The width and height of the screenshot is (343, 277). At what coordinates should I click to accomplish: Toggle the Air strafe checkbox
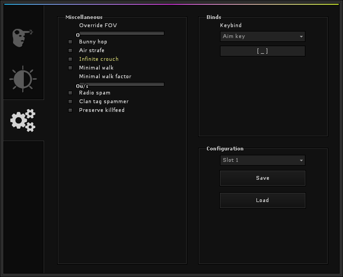point(70,51)
